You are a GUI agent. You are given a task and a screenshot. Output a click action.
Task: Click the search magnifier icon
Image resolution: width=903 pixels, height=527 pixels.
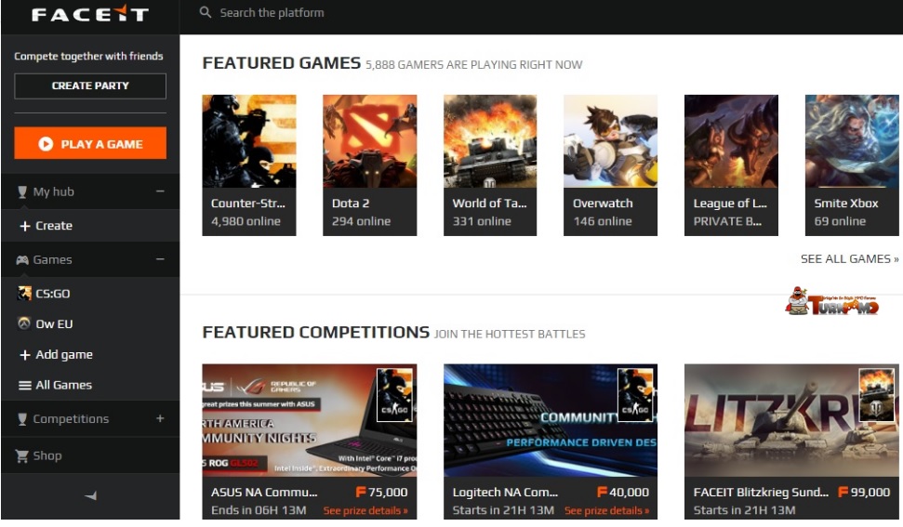pos(205,12)
